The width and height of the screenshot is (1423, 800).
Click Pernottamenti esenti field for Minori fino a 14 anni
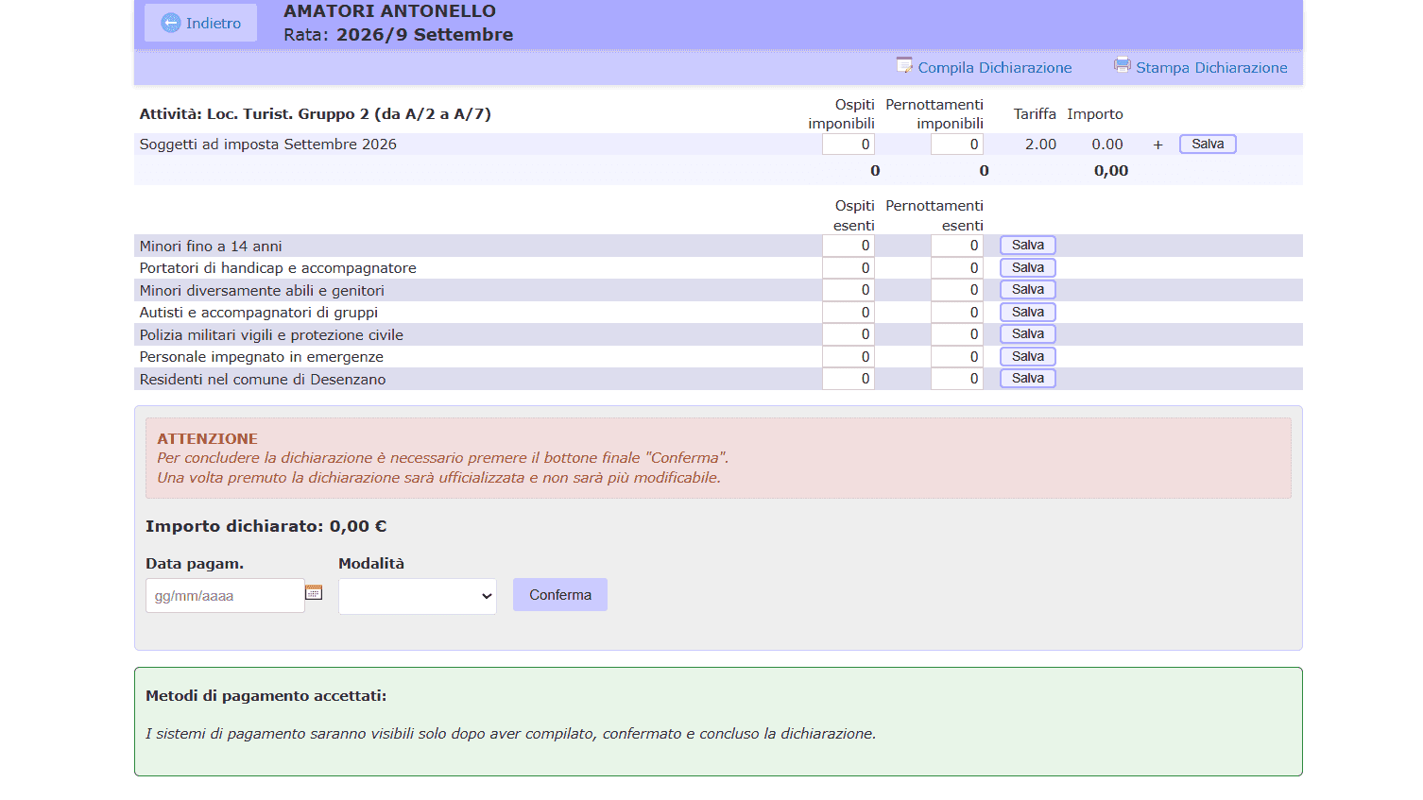[x=957, y=246]
